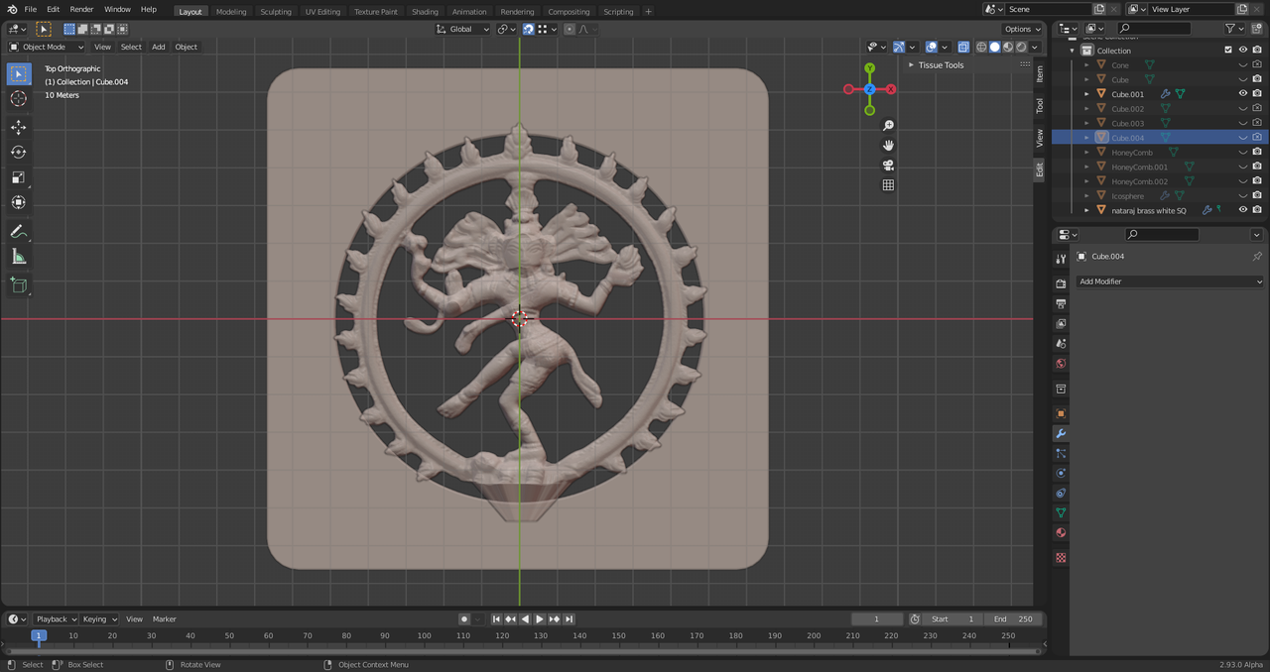1270x672 pixels.
Task: Collapse the Collection tree in outliner
Action: pos(1072,50)
